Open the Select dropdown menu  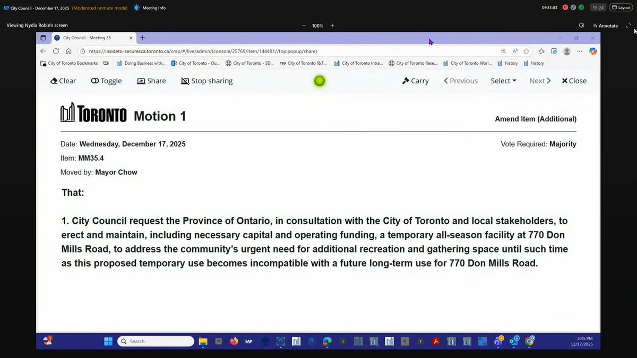click(x=503, y=81)
